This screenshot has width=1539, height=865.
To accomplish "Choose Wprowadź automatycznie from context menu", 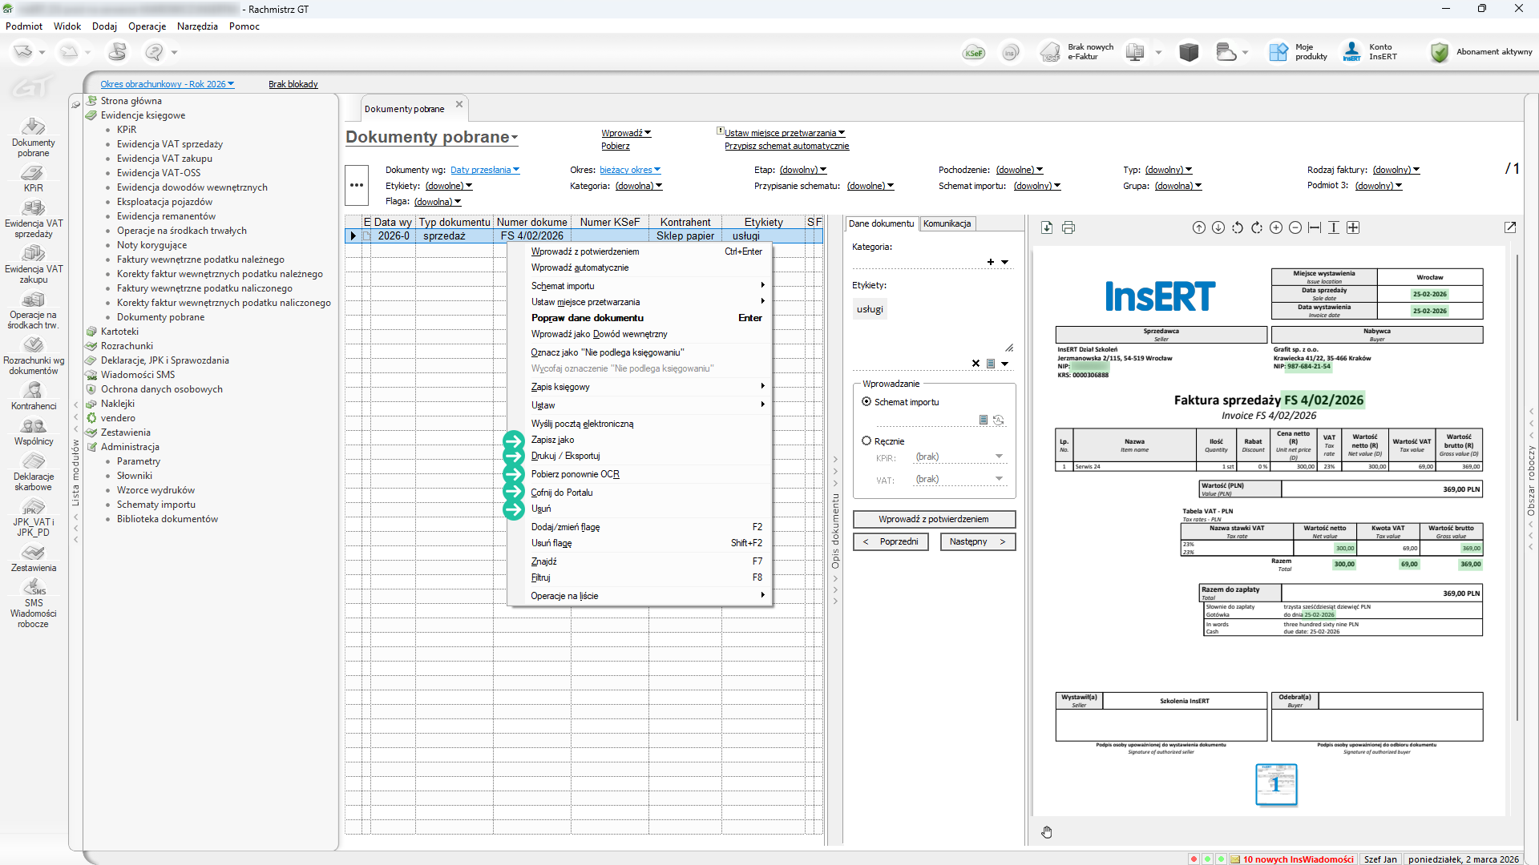I will pyautogui.click(x=580, y=268).
